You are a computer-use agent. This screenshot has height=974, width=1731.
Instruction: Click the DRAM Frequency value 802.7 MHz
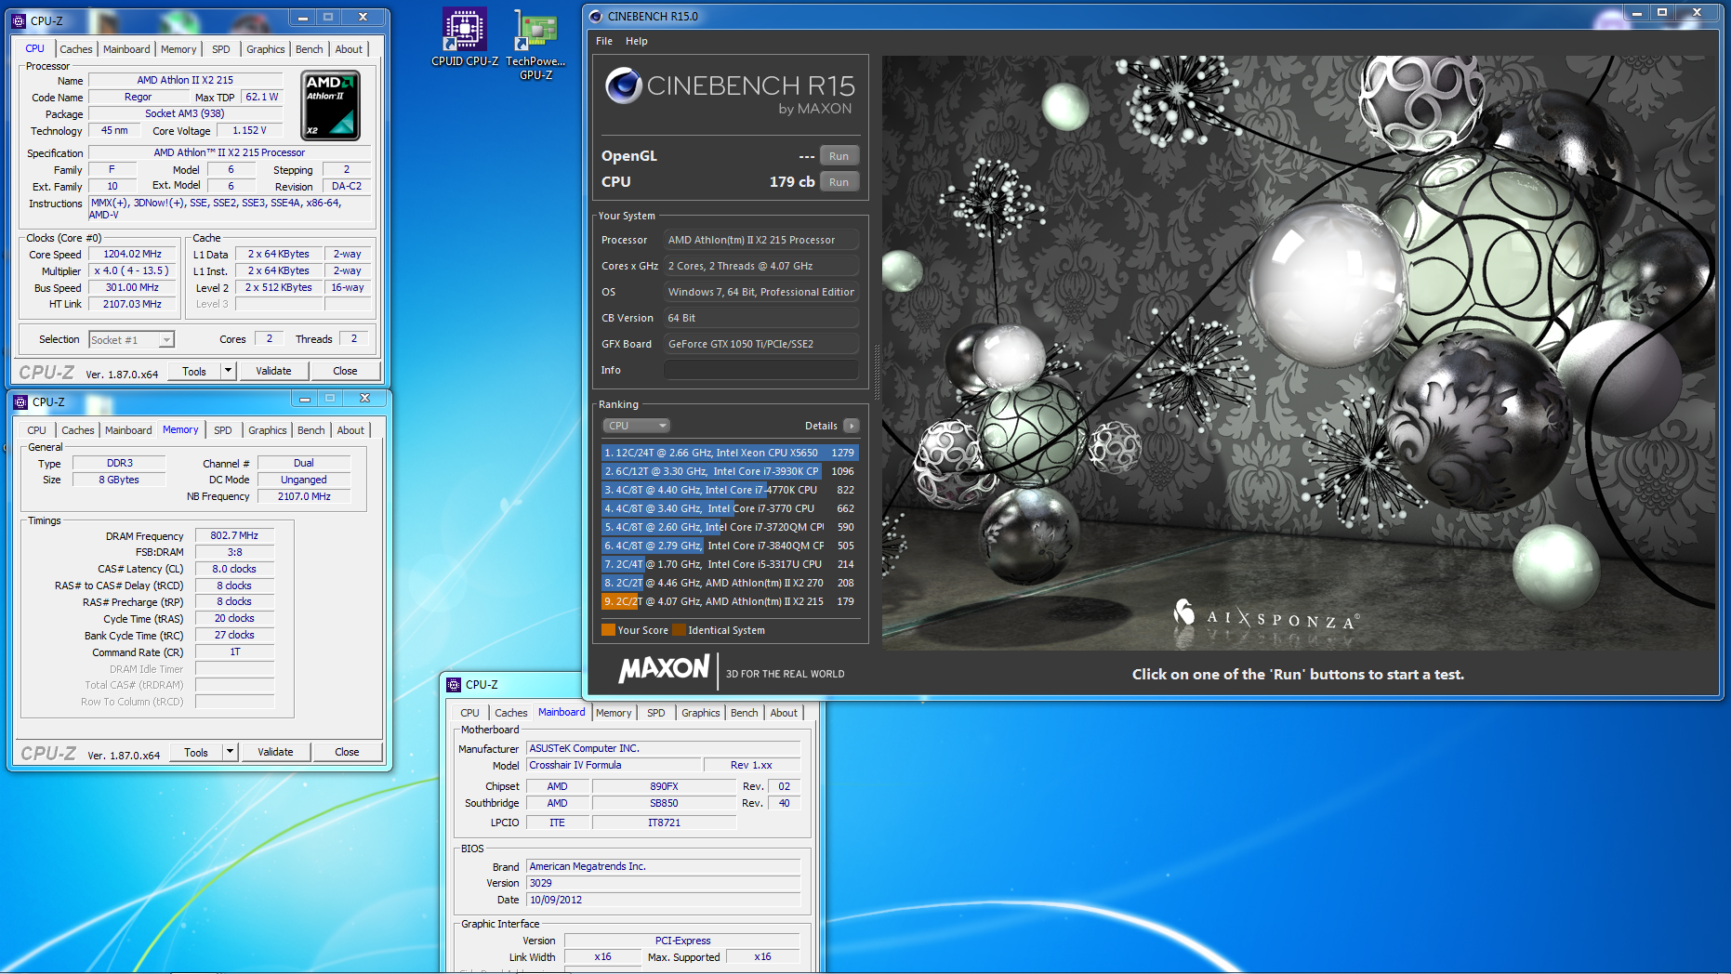click(234, 535)
